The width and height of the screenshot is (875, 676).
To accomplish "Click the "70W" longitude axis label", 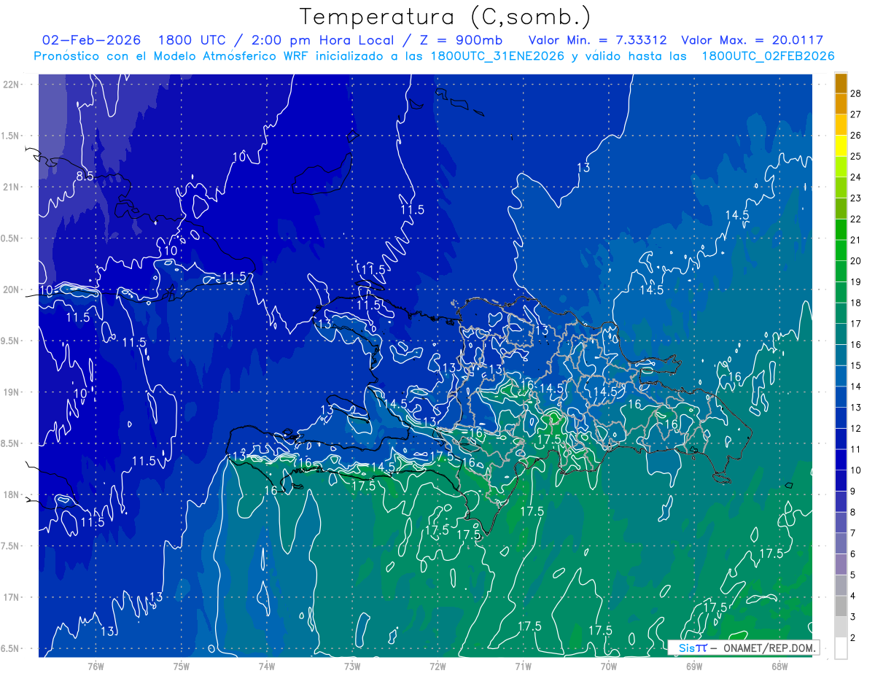I will tap(609, 666).
